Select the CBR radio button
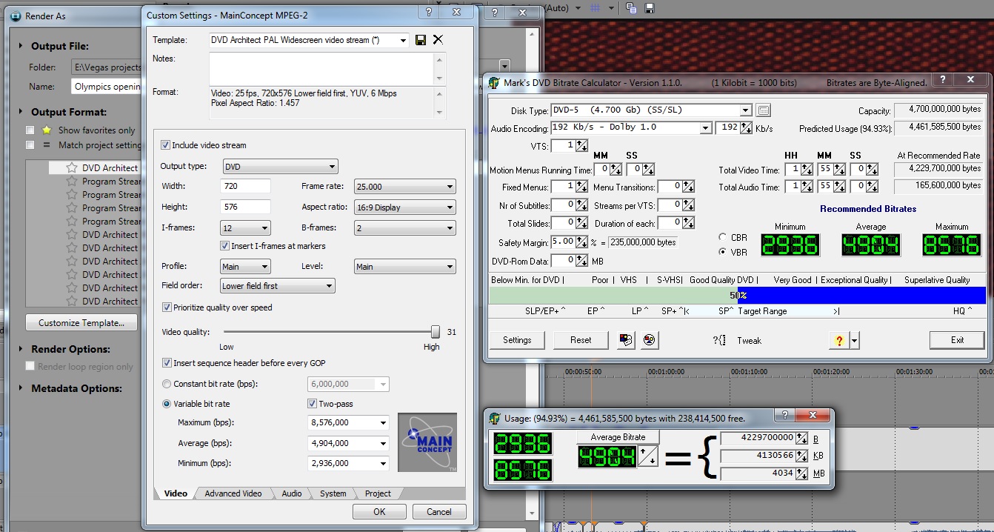 [x=723, y=238]
